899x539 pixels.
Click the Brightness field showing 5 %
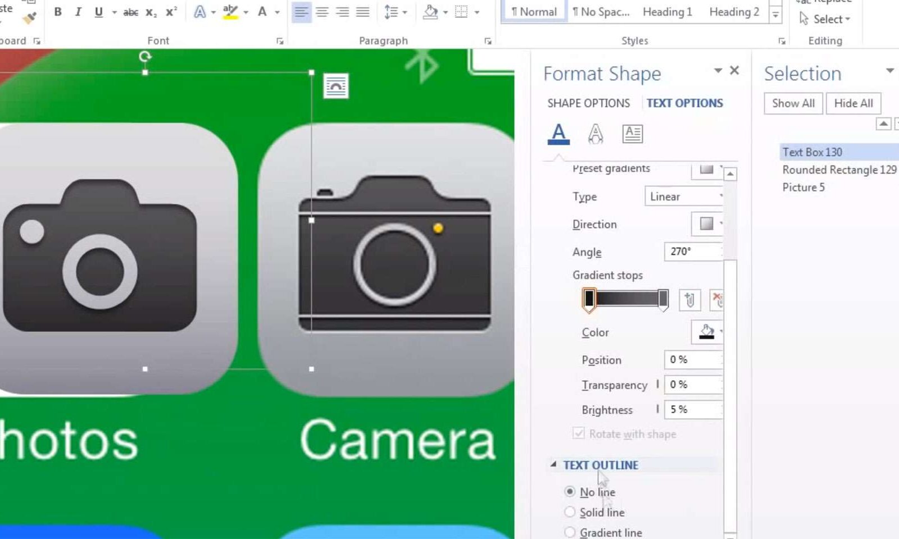[693, 409]
